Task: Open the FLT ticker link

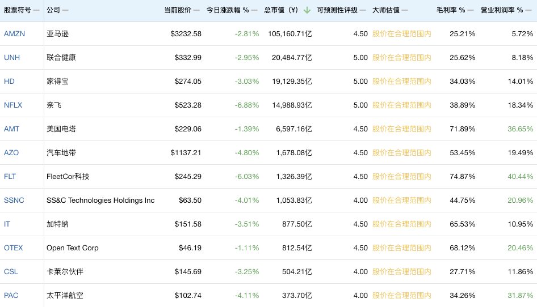Action: click(10, 176)
